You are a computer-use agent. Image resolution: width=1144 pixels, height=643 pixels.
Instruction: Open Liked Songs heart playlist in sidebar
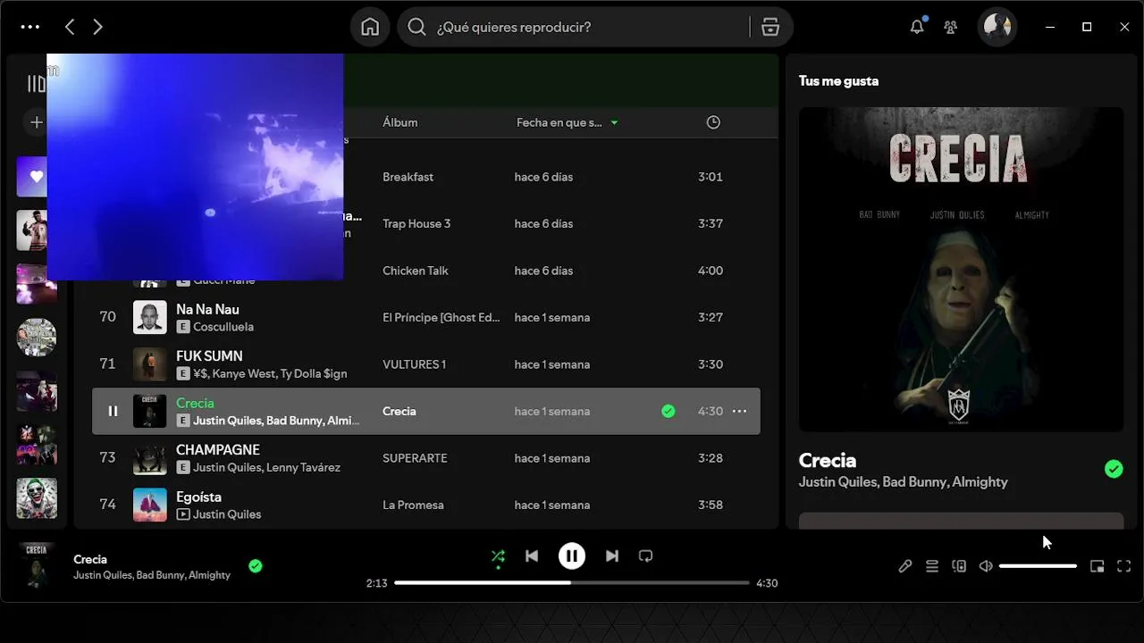[x=32, y=177]
